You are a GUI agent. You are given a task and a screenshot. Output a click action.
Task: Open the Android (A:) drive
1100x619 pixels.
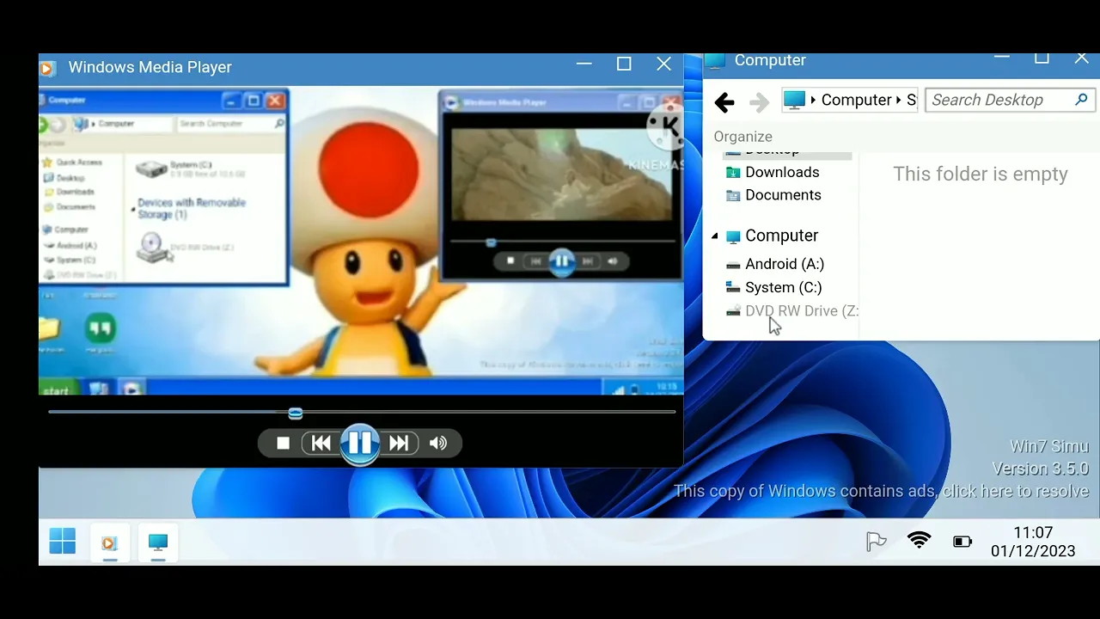[784, 264]
